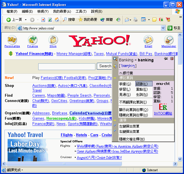This screenshot has width=184, height=174.
Task: Click the Print toolbar icon
Action: pyautogui.click(x=136, y=20)
